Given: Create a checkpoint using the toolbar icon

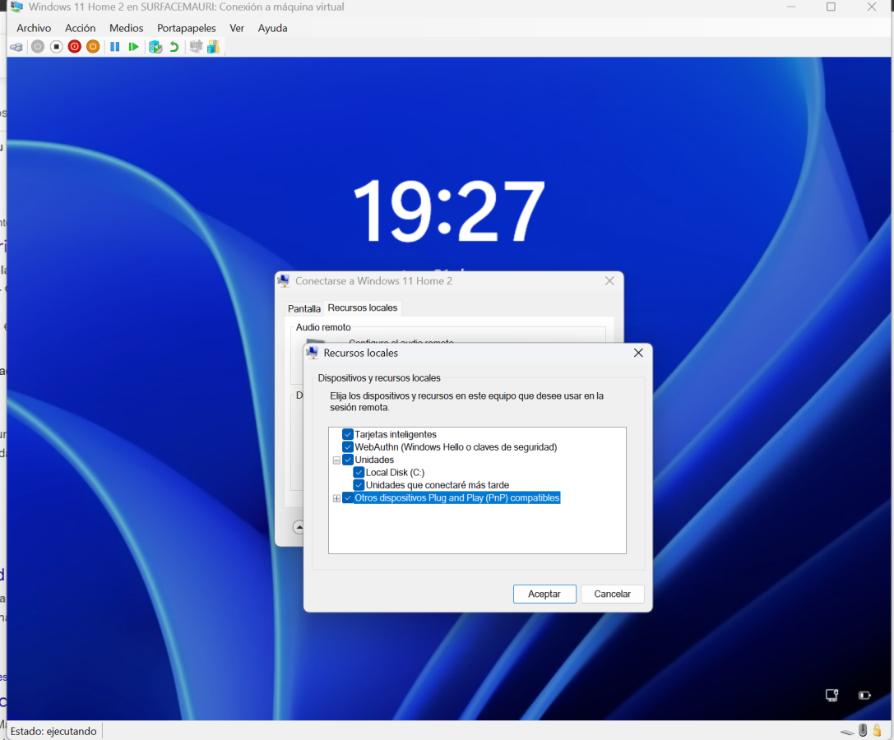Looking at the screenshot, I should [155, 47].
